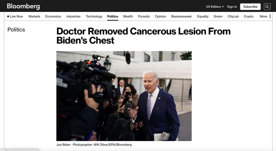
Task: Click the Sign In link
Action: coord(232,7)
